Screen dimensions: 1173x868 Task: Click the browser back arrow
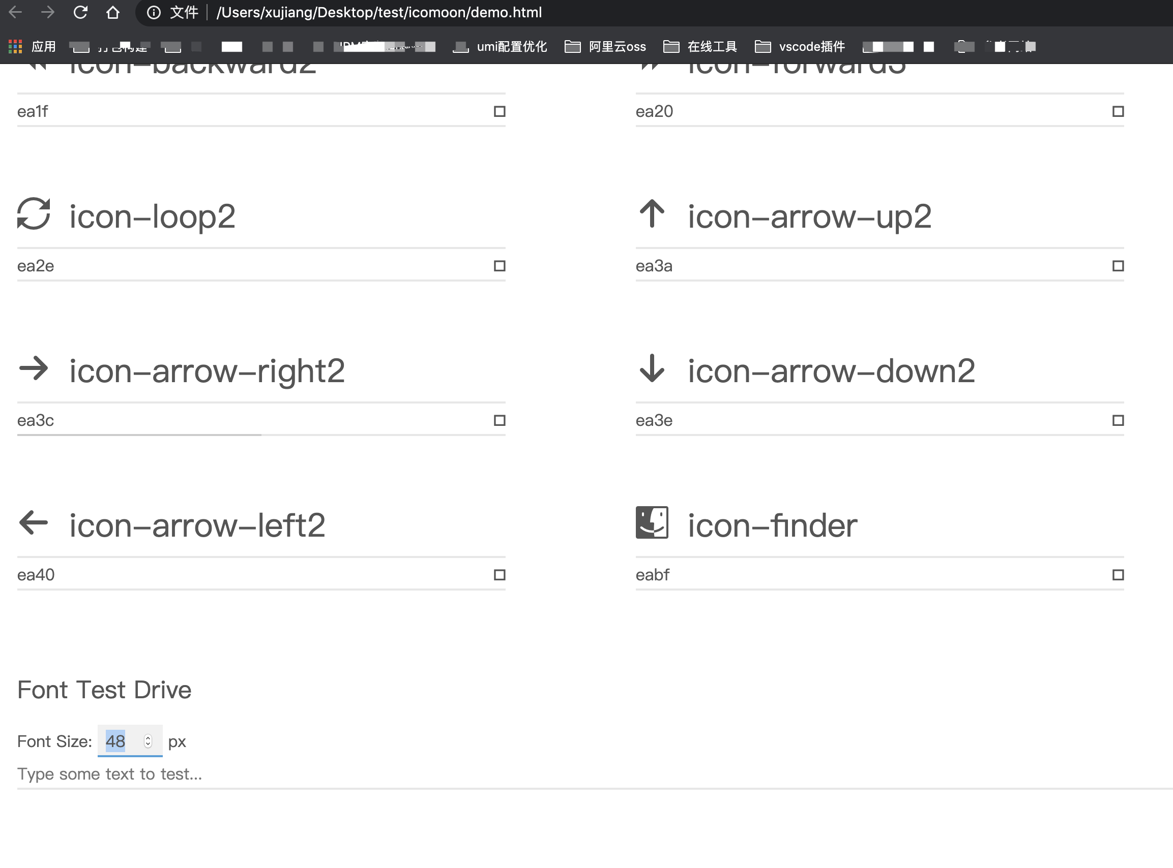point(16,12)
